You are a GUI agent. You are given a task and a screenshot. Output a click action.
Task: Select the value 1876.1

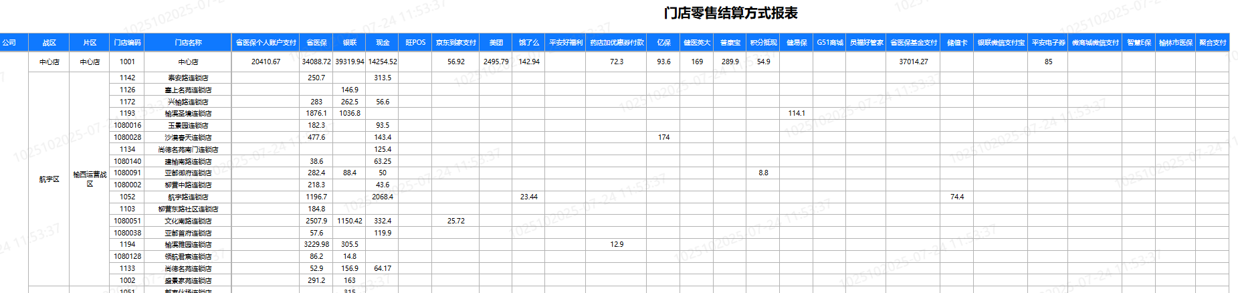[x=316, y=113]
